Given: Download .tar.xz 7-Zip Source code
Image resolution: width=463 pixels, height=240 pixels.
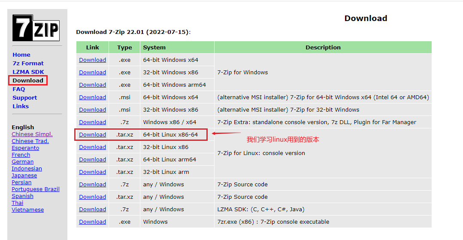Looking at the screenshot, I should point(92,197).
